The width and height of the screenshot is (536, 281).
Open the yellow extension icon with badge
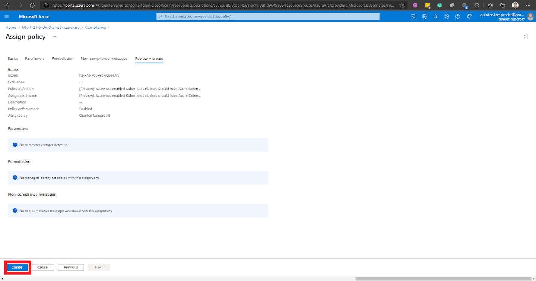[427, 6]
